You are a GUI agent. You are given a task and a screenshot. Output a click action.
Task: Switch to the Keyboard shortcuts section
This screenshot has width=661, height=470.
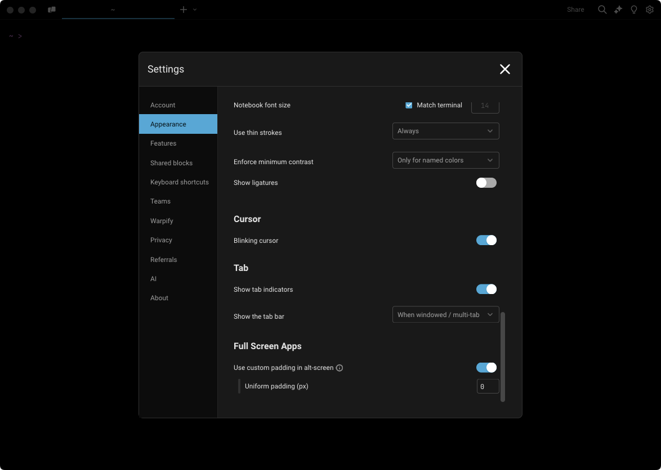179,182
